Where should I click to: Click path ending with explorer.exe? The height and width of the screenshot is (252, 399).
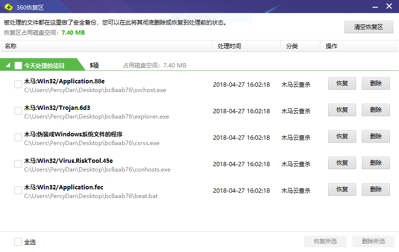(x=97, y=117)
